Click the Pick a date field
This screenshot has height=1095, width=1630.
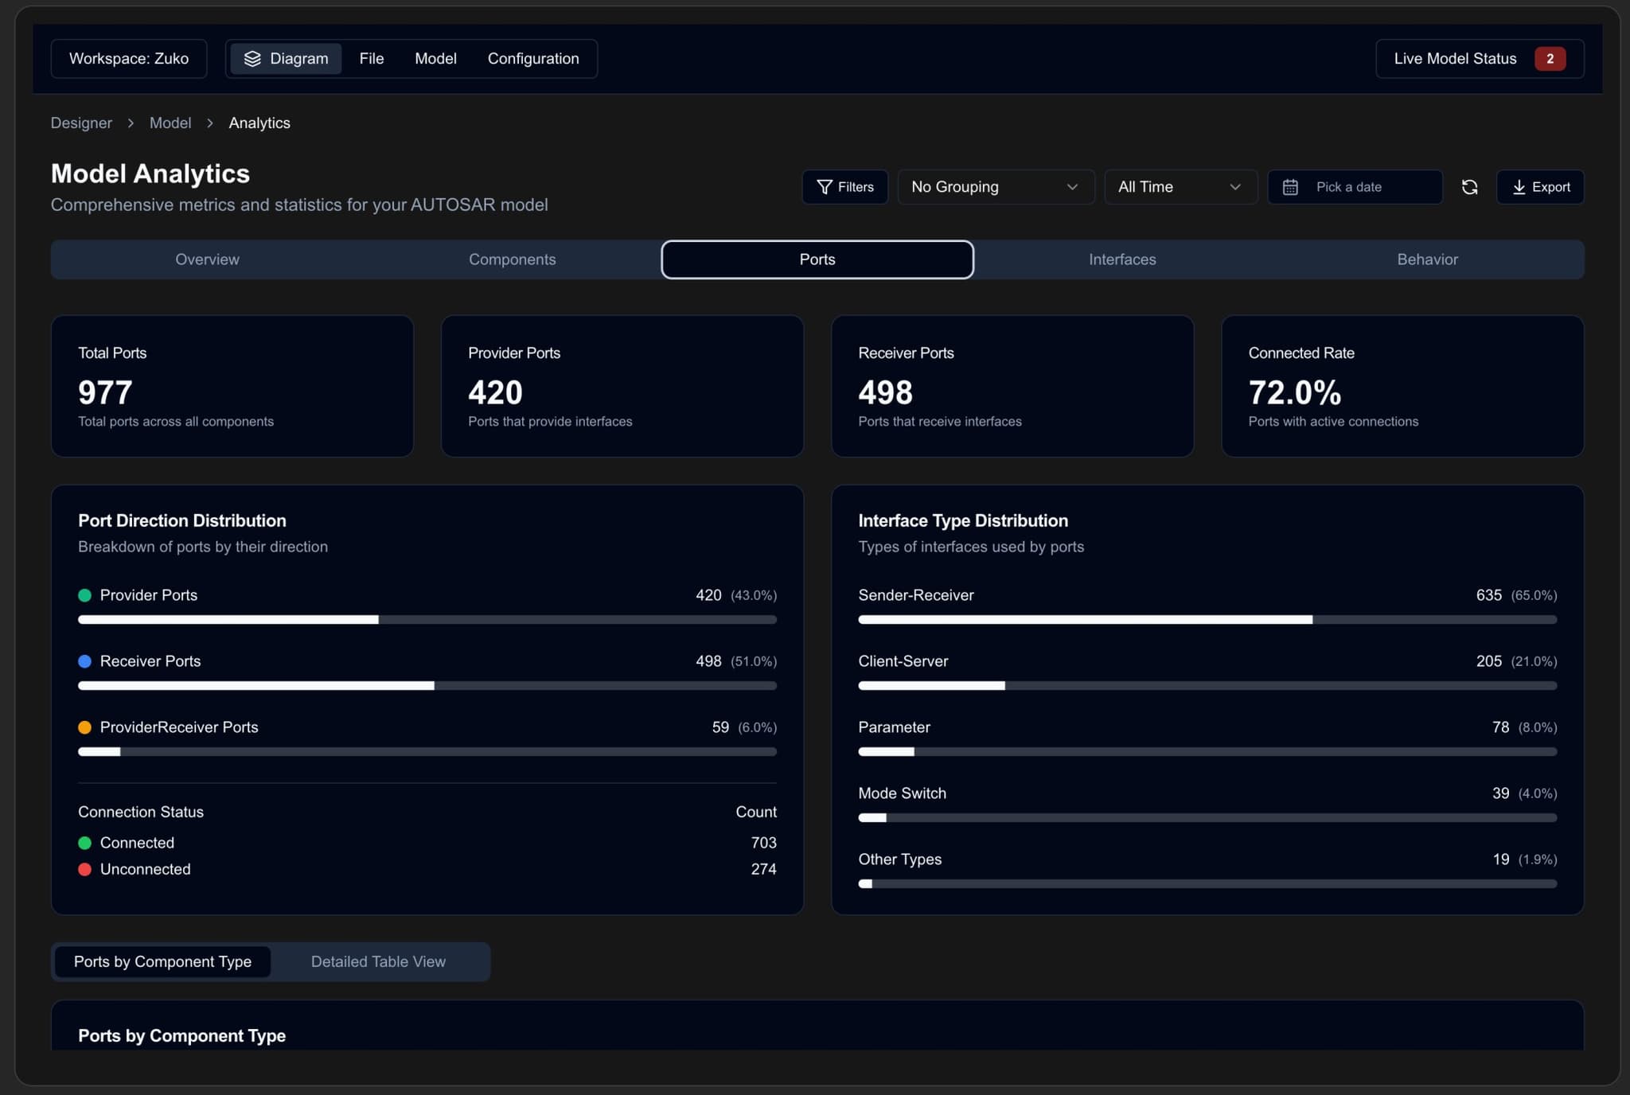click(x=1355, y=187)
